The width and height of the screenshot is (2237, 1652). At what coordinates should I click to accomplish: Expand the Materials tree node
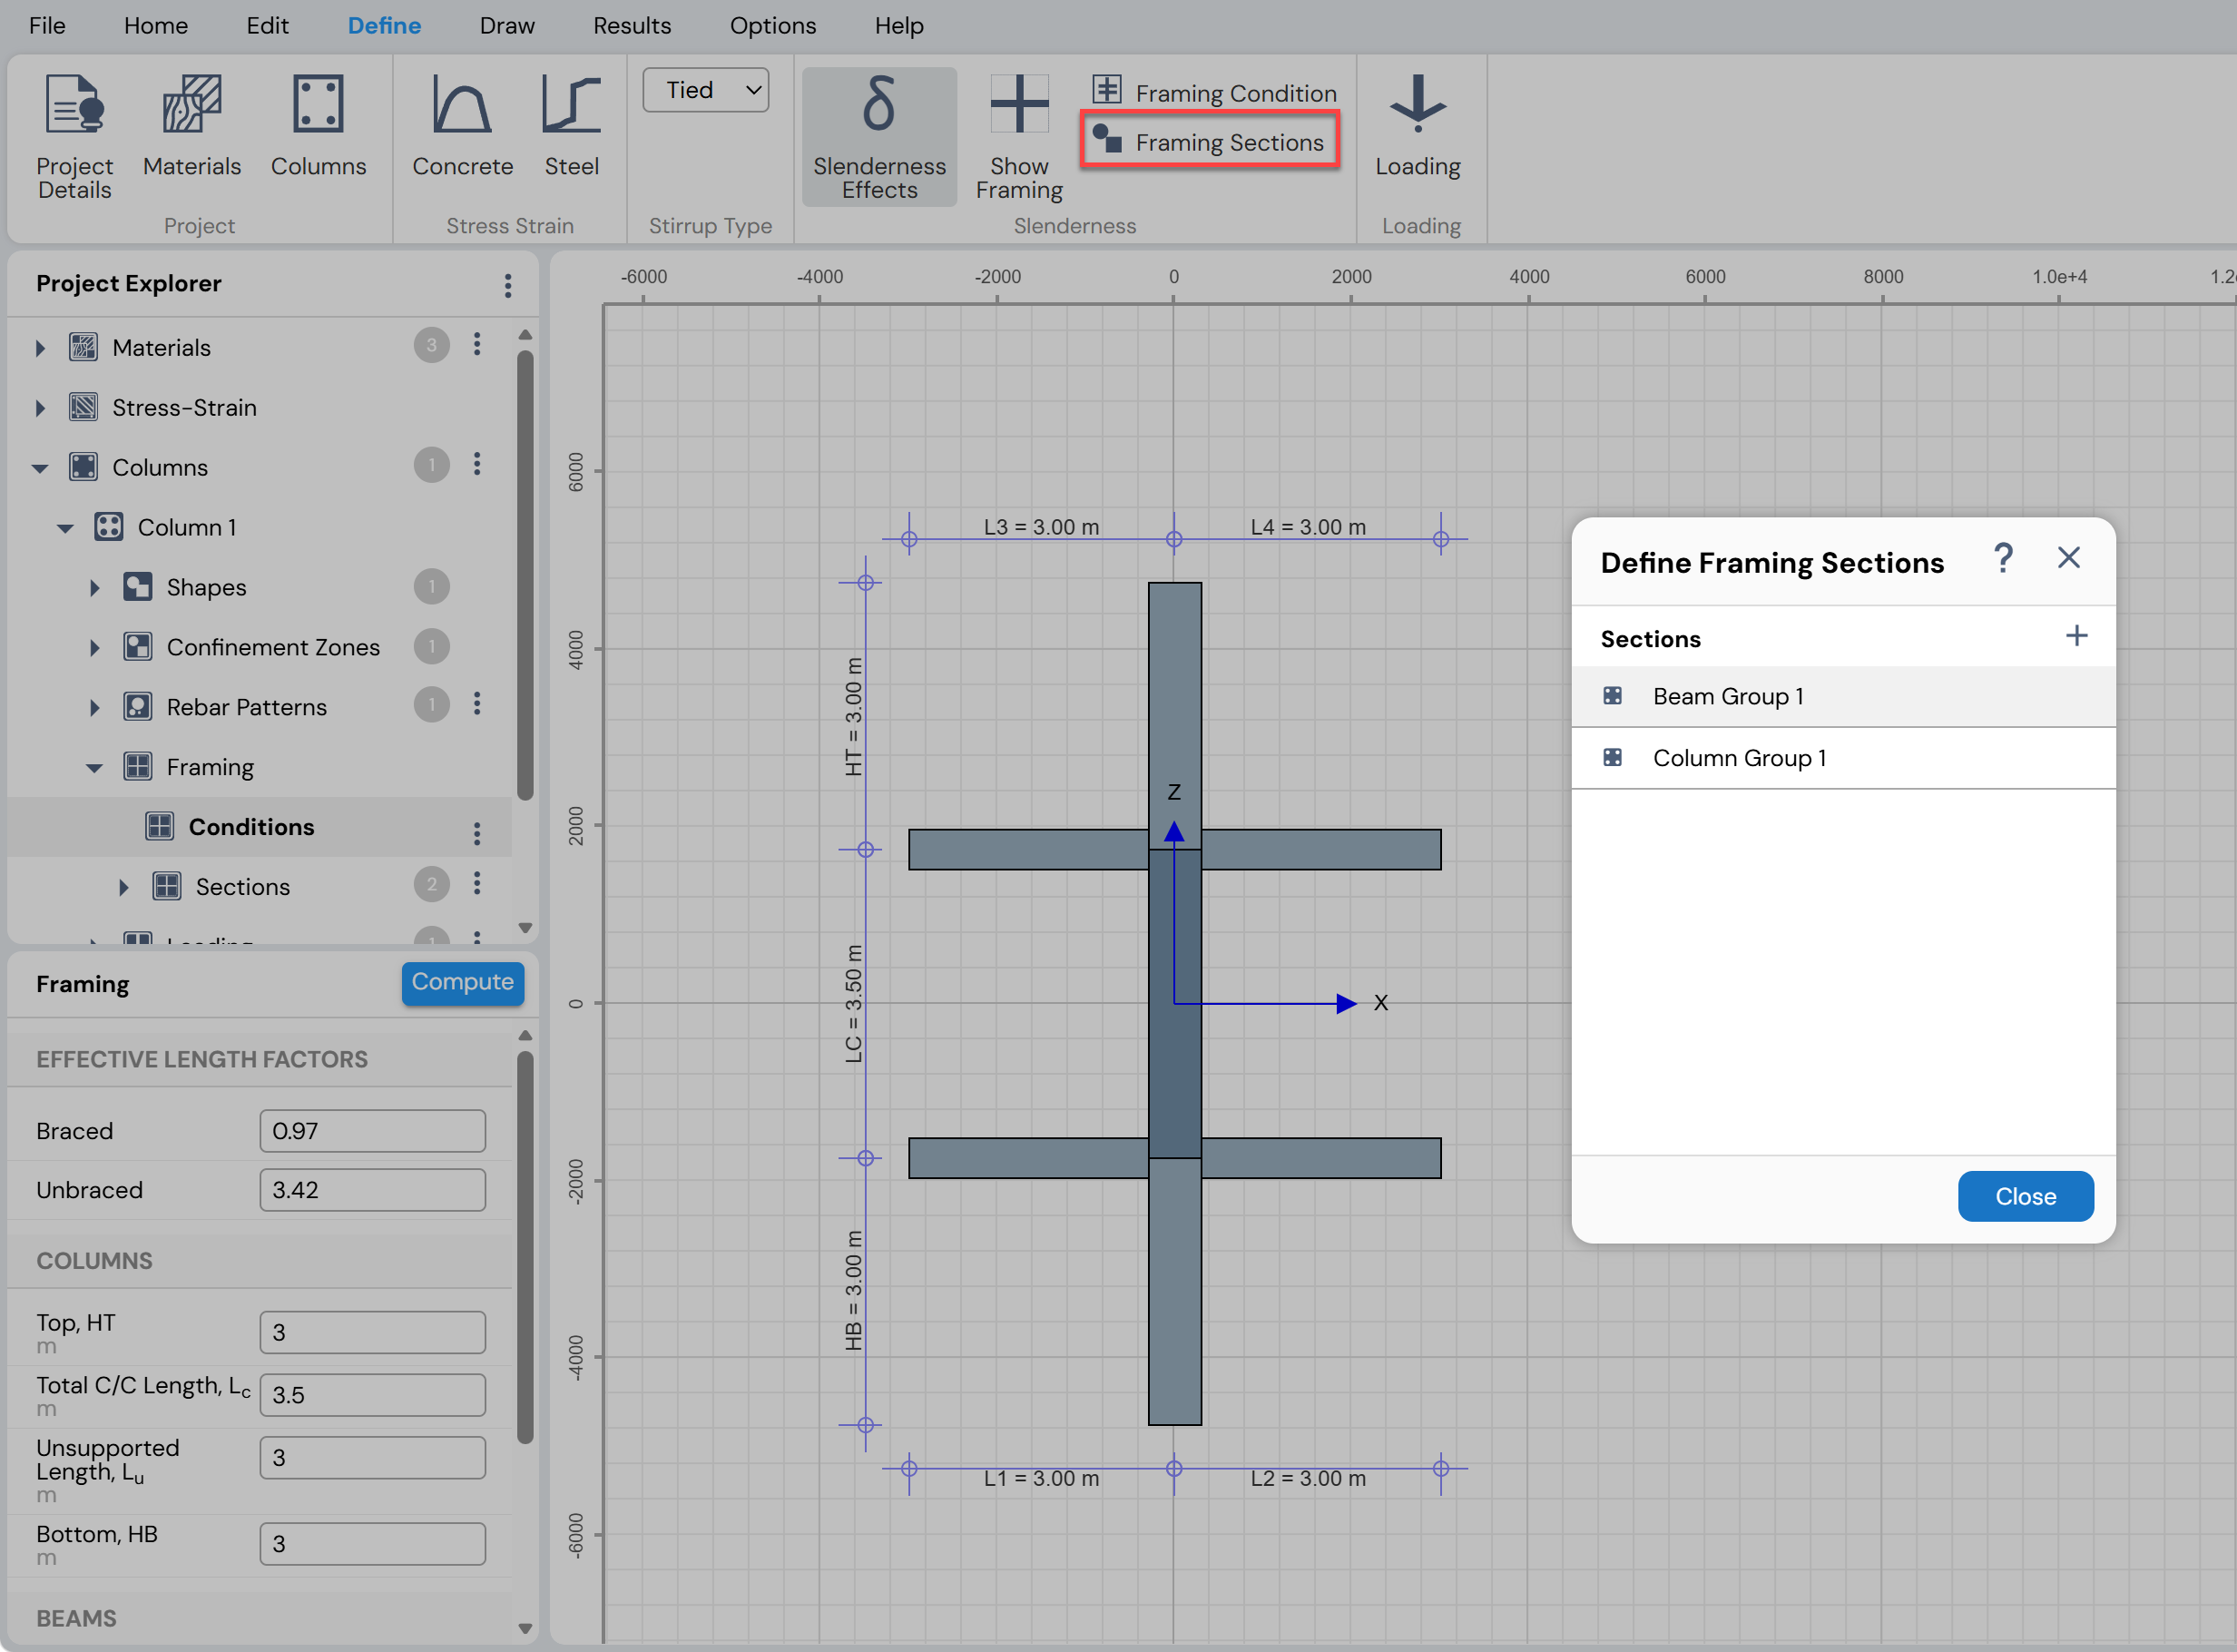coord(40,348)
